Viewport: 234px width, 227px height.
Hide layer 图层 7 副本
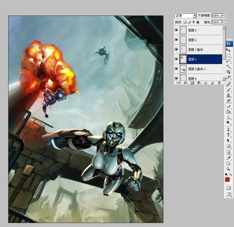pos(176,49)
